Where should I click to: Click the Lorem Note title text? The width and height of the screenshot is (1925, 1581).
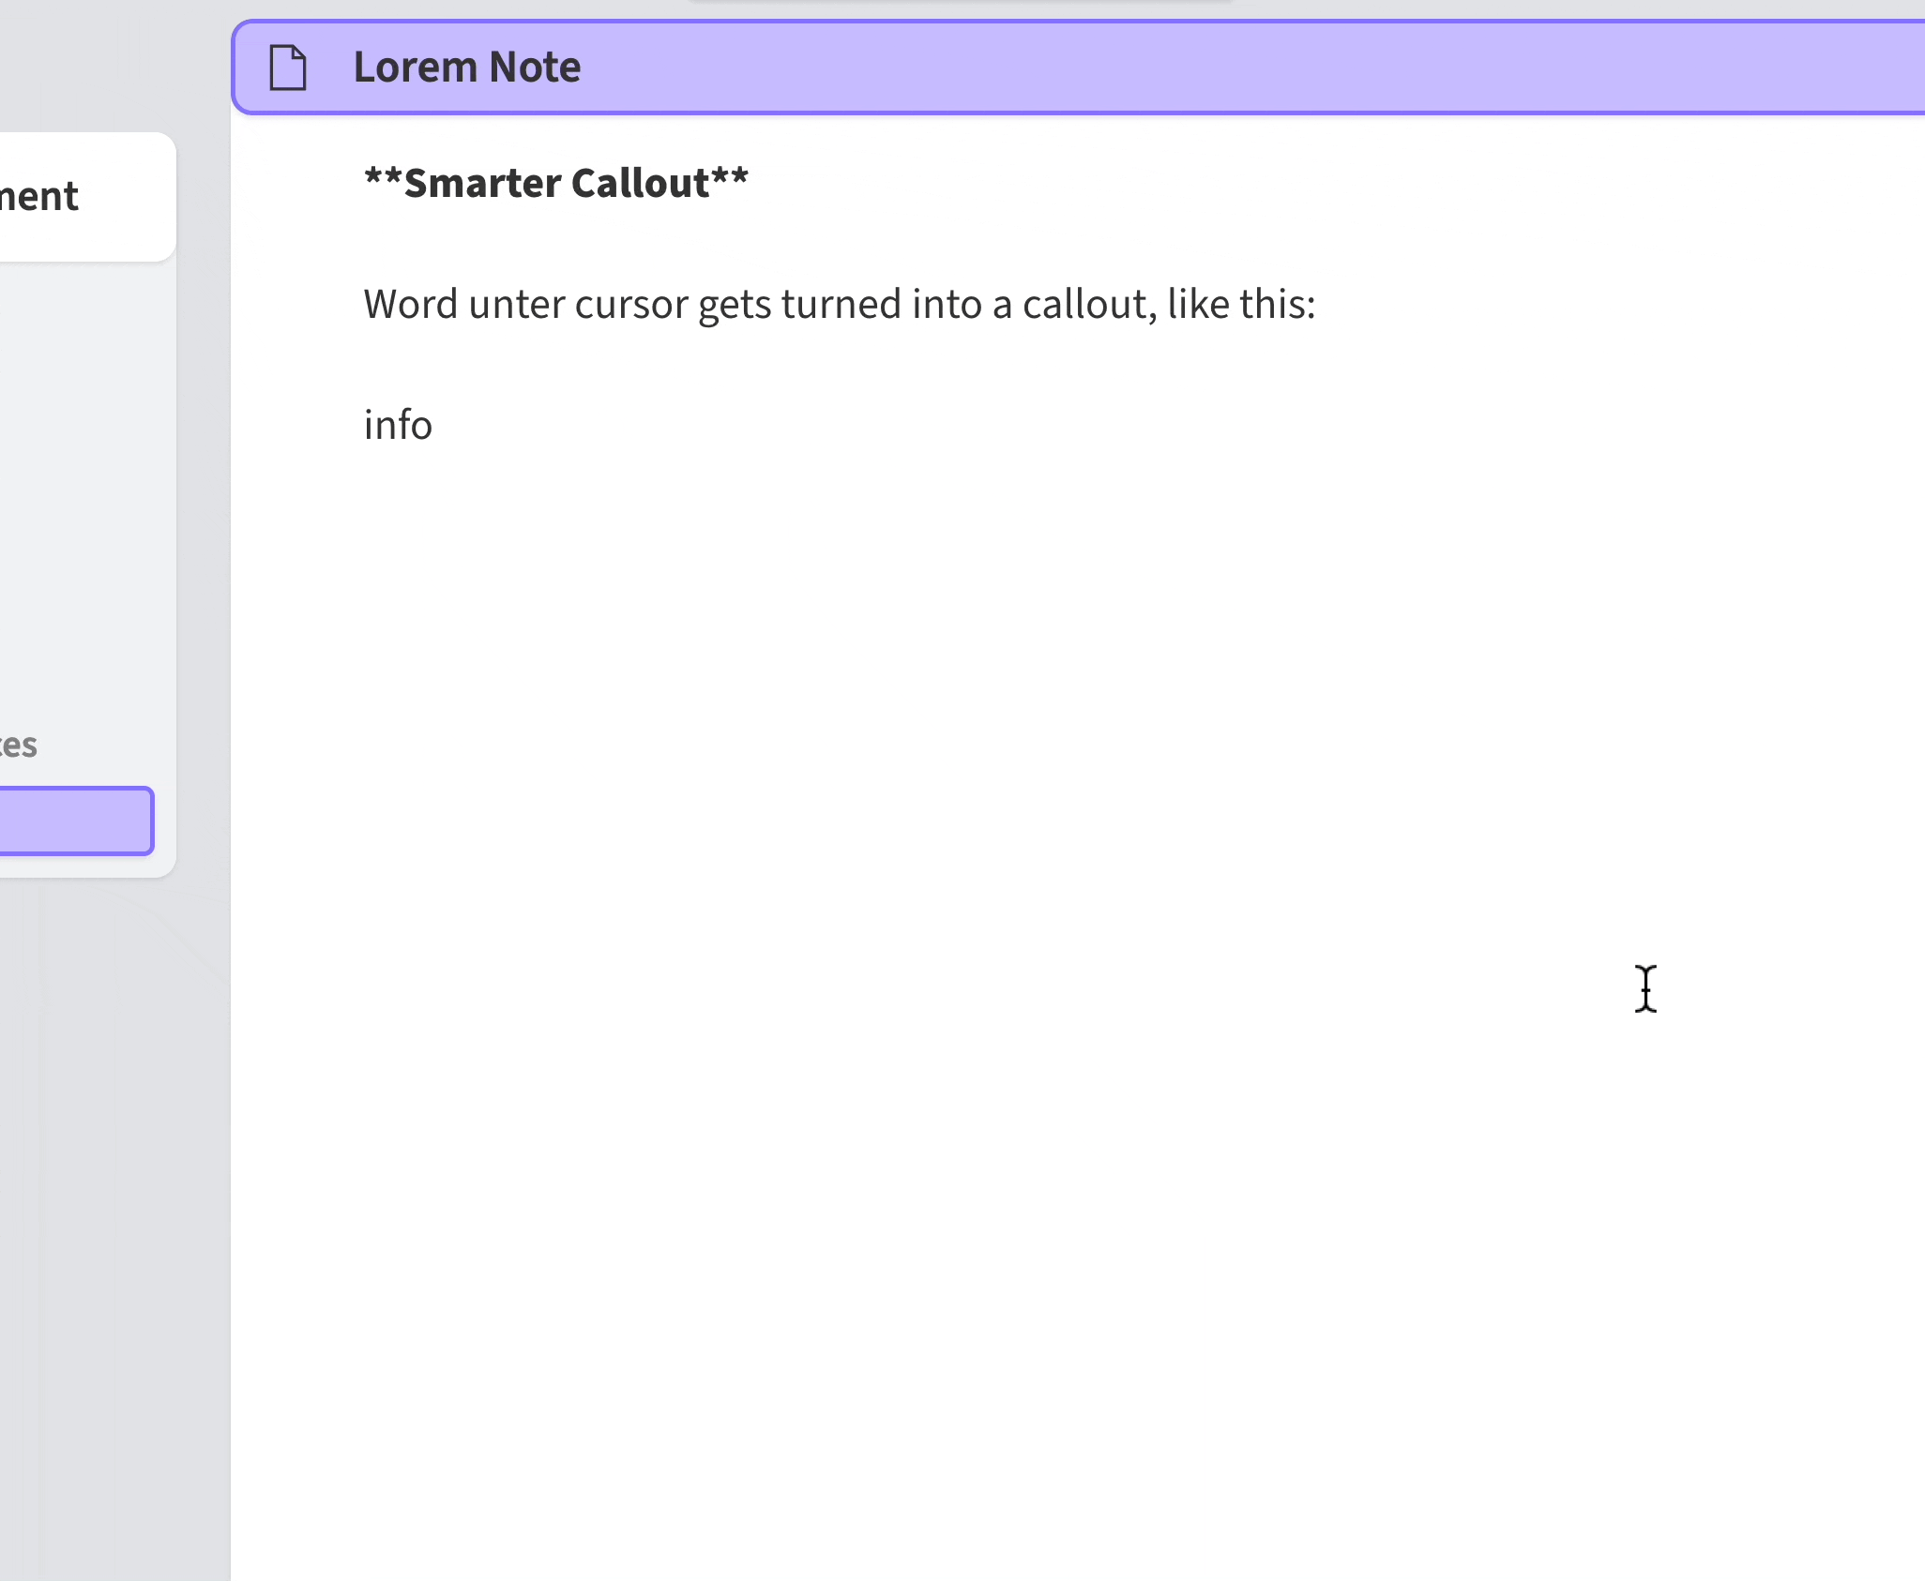click(466, 68)
